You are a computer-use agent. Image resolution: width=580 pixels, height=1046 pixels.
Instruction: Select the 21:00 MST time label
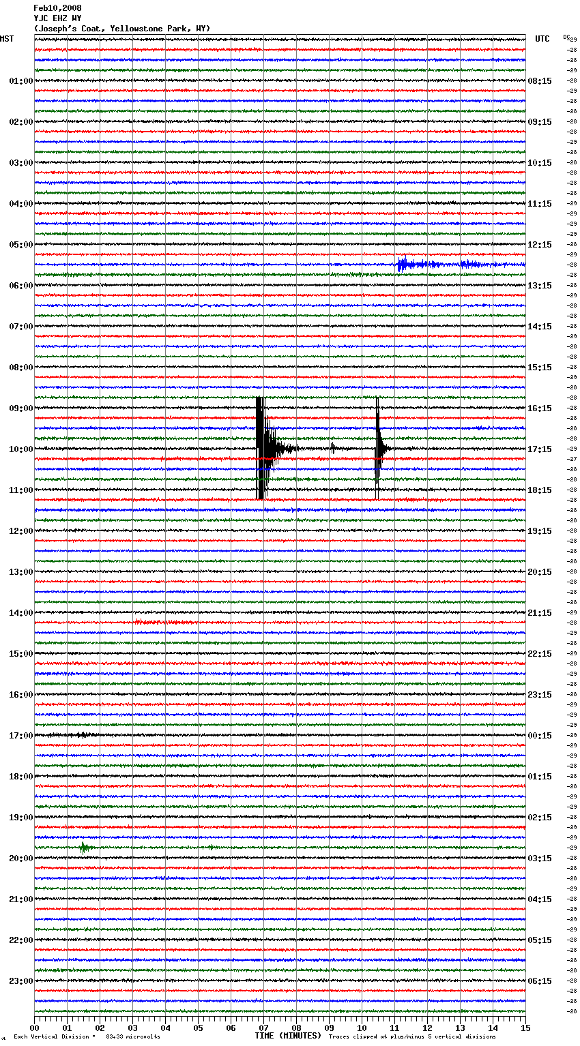[21, 899]
